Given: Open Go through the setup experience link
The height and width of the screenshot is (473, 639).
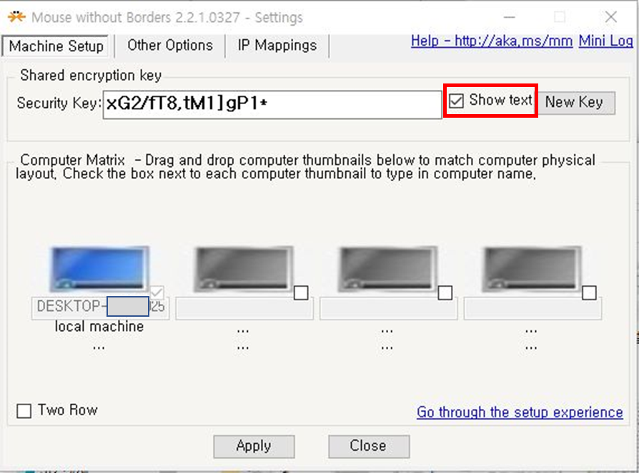Looking at the screenshot, I should point(520,412).
